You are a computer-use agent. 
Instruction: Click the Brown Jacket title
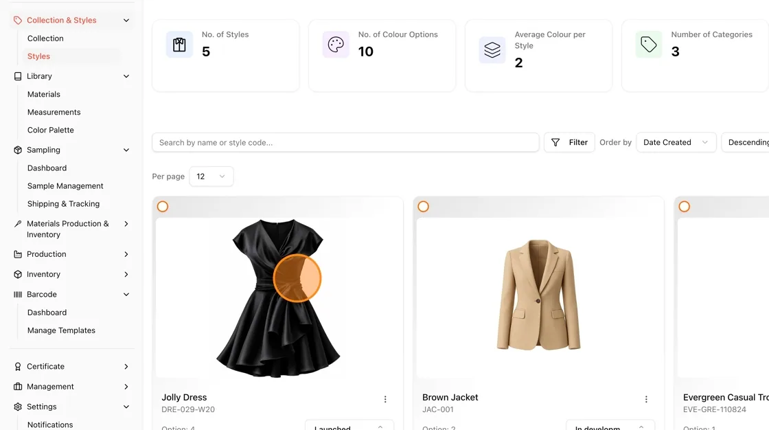click(450, 398)
